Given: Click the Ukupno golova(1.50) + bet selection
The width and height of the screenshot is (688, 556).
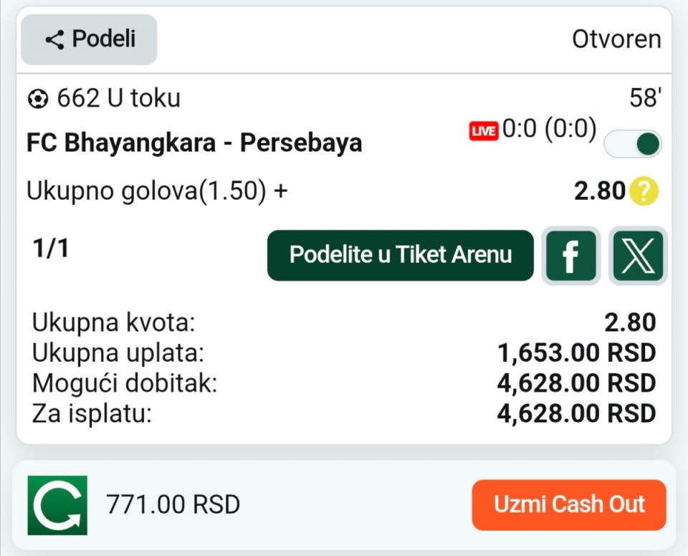Looking at the screenshot, I should 157,191.
